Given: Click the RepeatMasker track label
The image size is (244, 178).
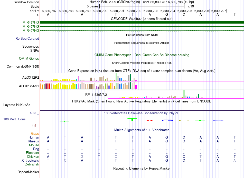Looking at the screenshot, I should [28, 172].
